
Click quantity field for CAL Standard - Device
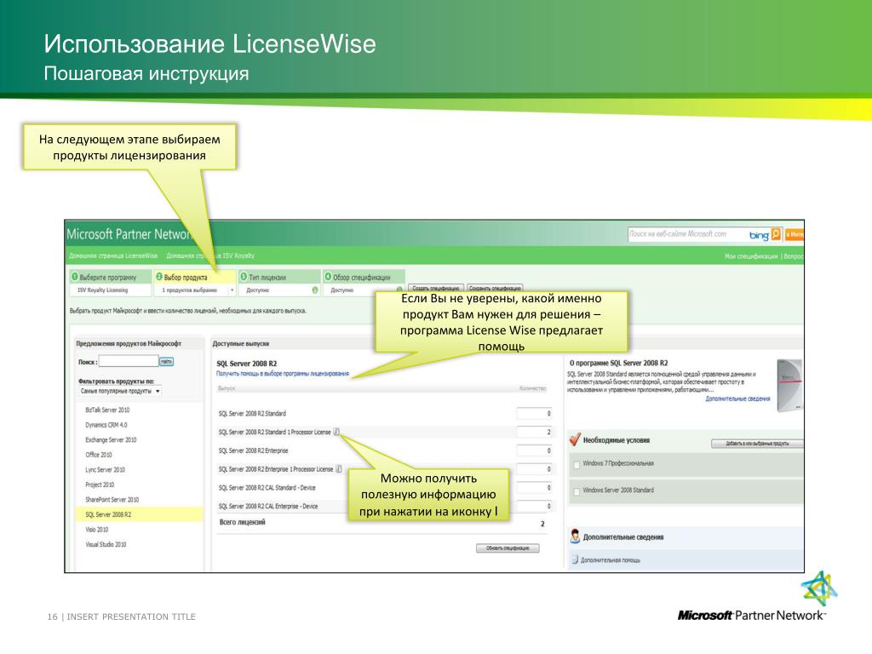[534, 488]
